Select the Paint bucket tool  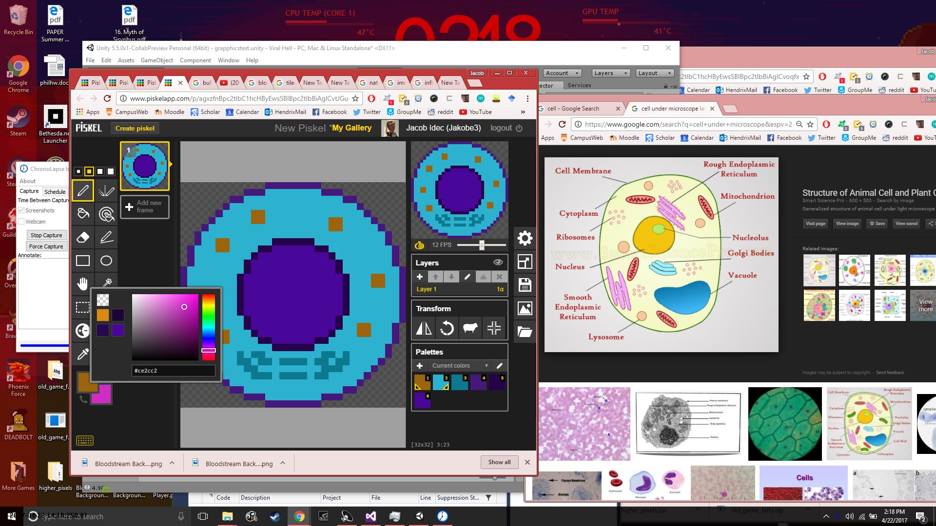(x=83, y=214)
